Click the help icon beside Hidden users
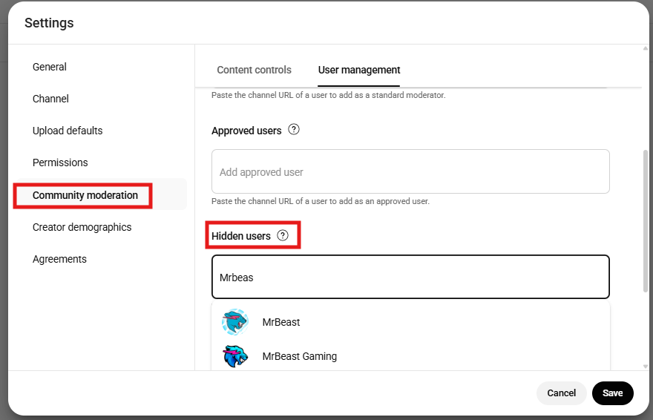This screenshot has width=653, height=420. pos(283,235)
